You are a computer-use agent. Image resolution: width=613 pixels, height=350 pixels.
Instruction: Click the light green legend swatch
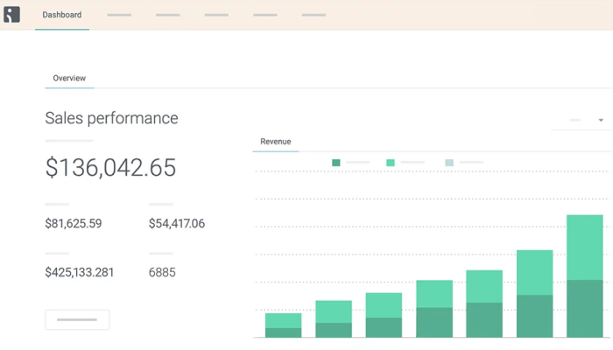pos(391,163)
